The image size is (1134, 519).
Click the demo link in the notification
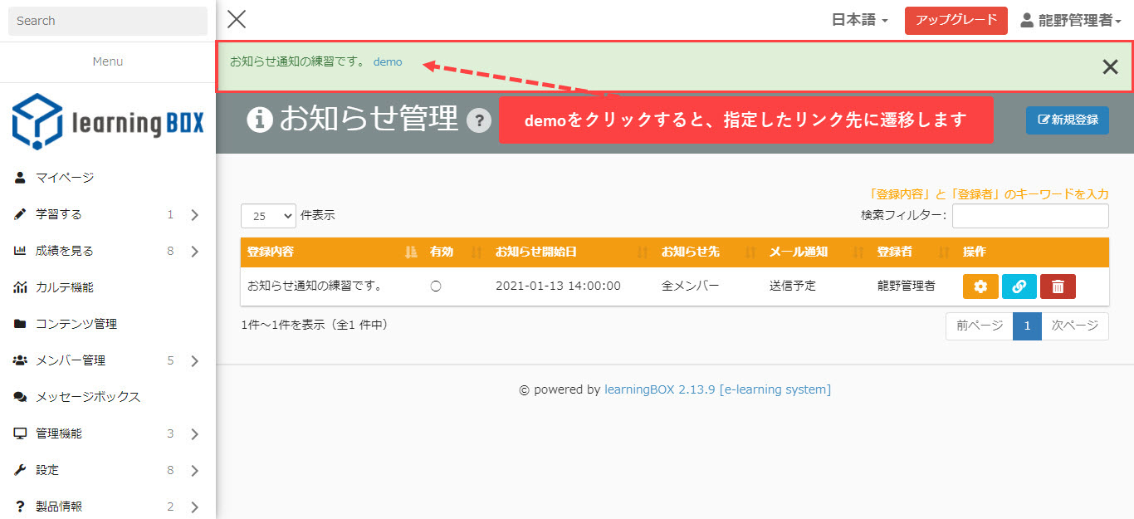[x=388, y=61]
